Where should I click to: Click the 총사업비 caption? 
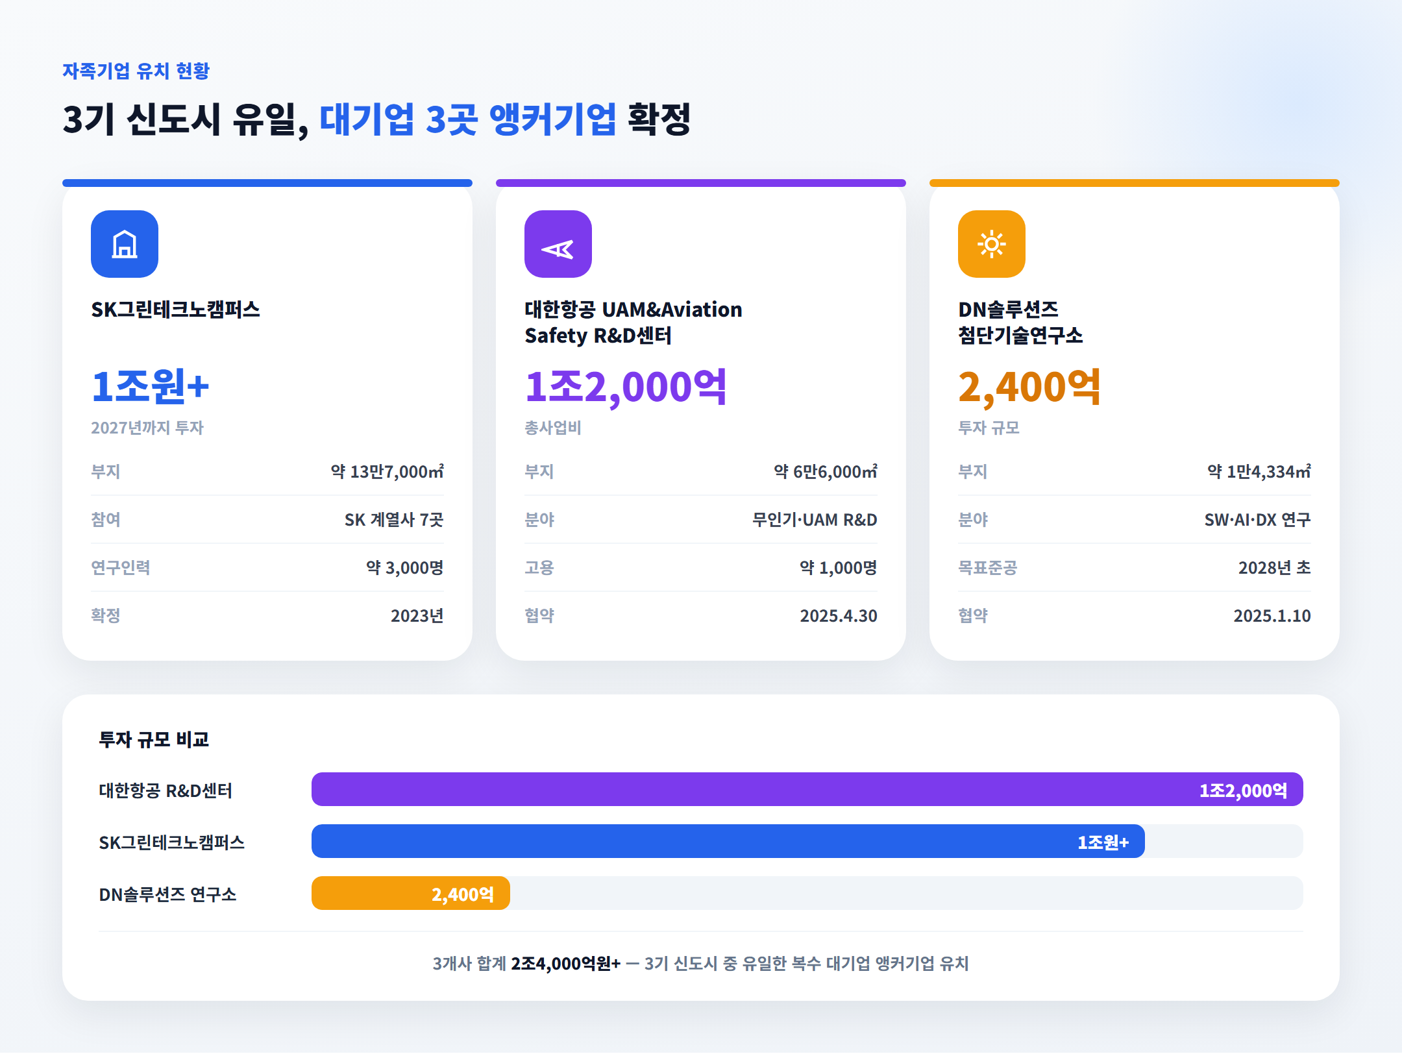click(553, 428)
